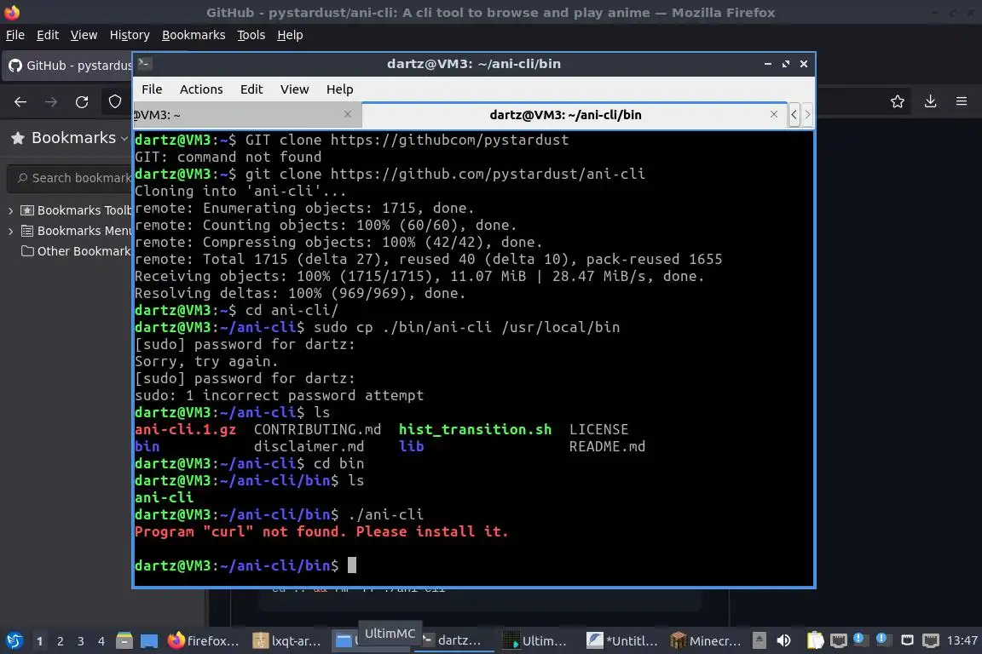The height and width of the screenshot is (654, 982).
Task: Select Bookmarks Menu in sidebar
Action: pyautogui.click(x=77, y=231)
